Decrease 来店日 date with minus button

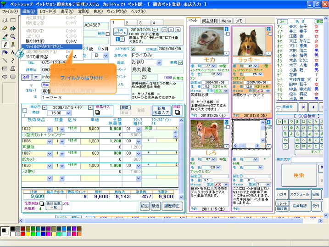coord(45,107)
